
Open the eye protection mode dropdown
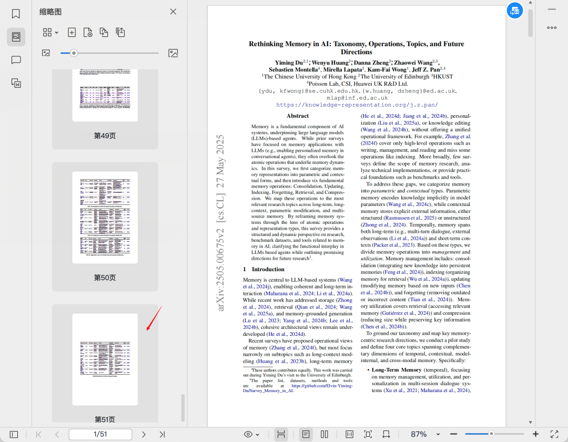[x=252, y=434]
